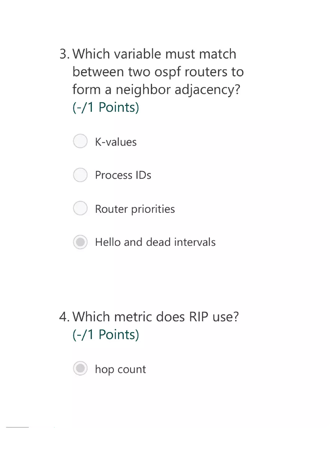Click the words 'form a neighbor adjacency?'
The height and width of the screenshot is (468, 330).
coord(156,90)
